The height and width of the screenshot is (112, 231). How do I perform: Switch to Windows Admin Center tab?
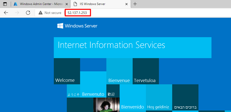(41, 4)
